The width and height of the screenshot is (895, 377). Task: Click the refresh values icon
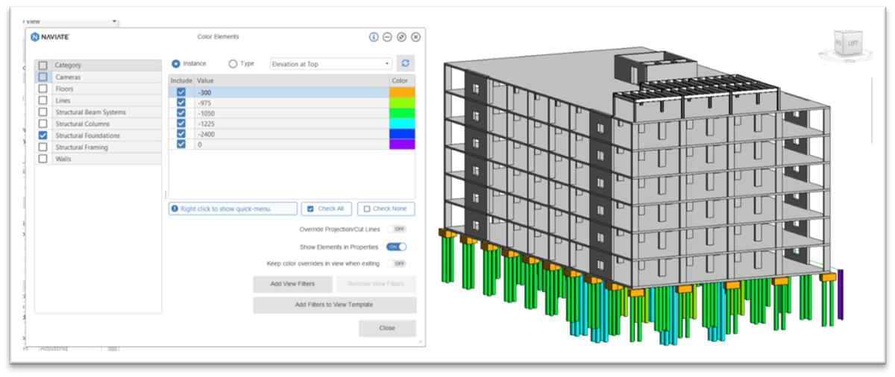pyautogui.click(x=406, y=64)
